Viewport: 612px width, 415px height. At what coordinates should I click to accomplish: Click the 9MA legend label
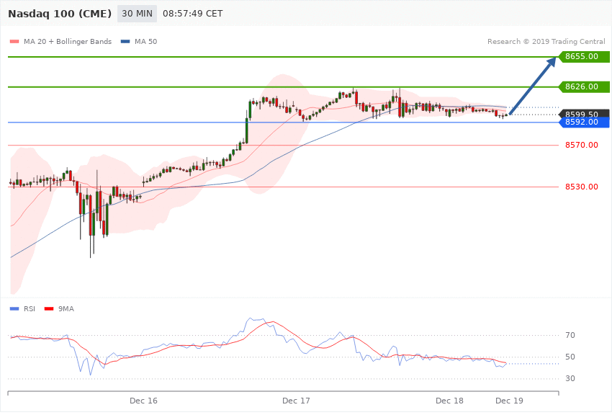pos(66,309)
